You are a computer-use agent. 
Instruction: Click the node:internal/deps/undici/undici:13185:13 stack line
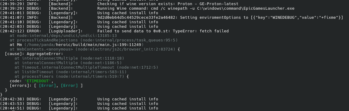[63, 36]
